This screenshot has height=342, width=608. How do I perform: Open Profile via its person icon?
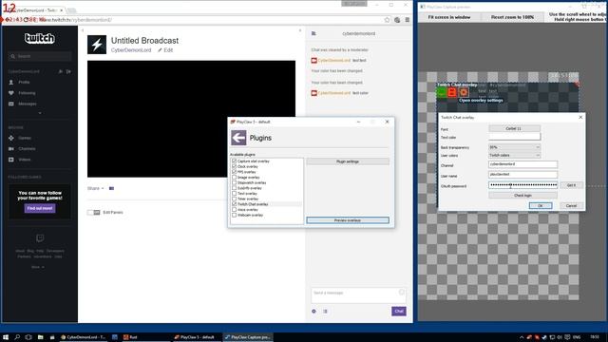coord(10,83)
